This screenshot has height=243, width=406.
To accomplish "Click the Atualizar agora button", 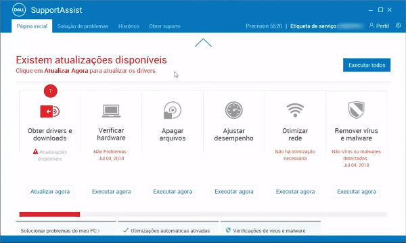I will (x=50, y=192).
